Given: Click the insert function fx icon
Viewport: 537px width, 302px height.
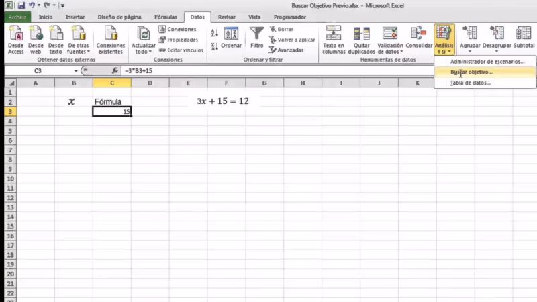Looking at the screenshot, I should (x=115, y=71).
